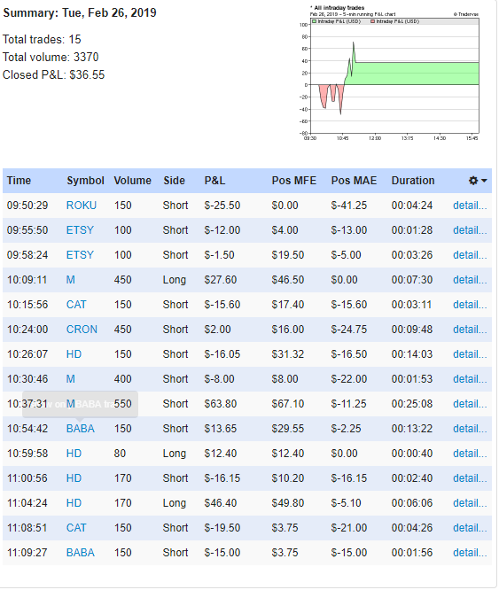Image resolution: width=499 pixels, height=590 pixels.
Task: Select the Total volume: 3370 text
Action: point(51,58)
